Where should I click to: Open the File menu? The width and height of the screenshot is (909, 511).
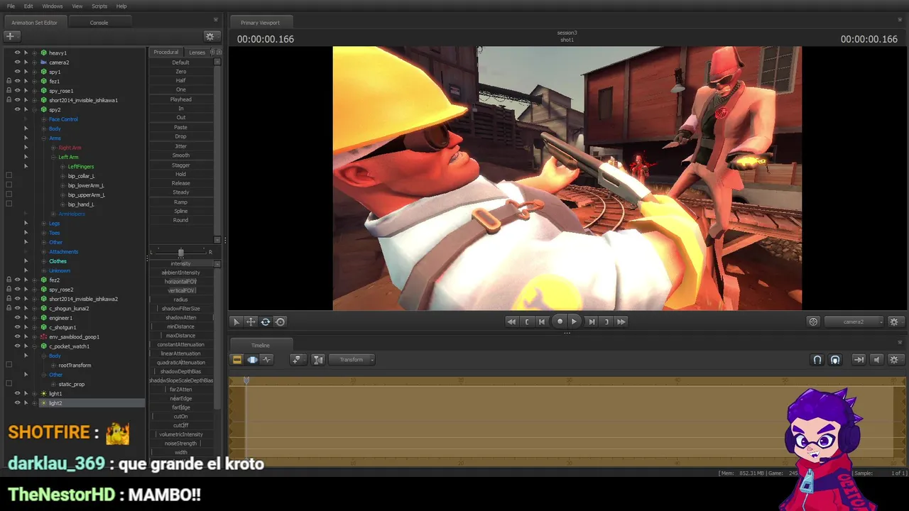pos(11,6)
